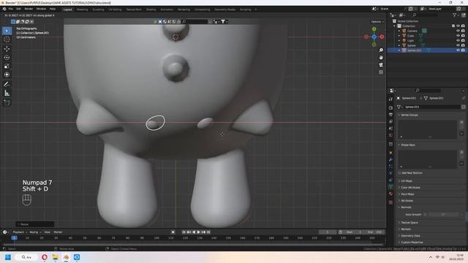This screenshot has height=263, width=468.
Task: Open the Render properties tab
Action: tap(390, 107)
